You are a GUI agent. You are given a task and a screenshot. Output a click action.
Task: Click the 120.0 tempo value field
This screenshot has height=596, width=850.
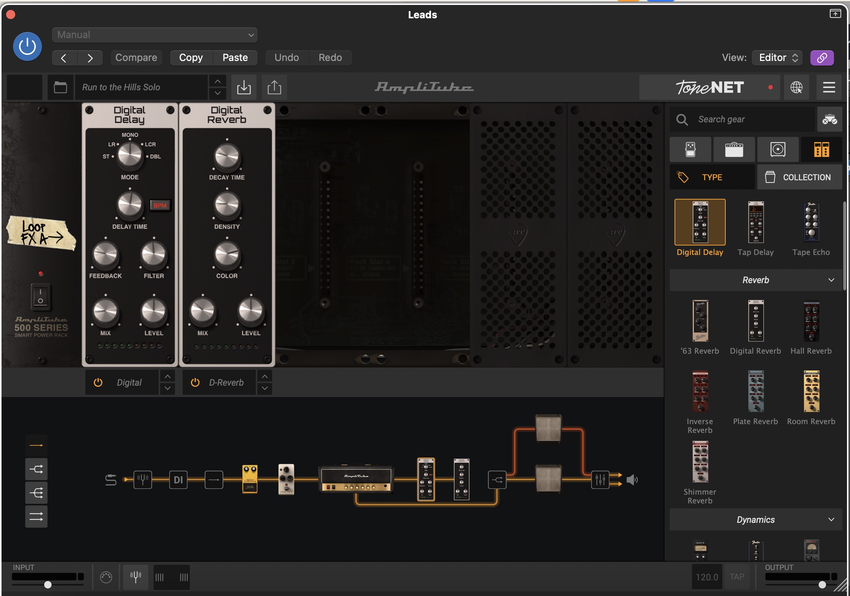coord(707,577)
